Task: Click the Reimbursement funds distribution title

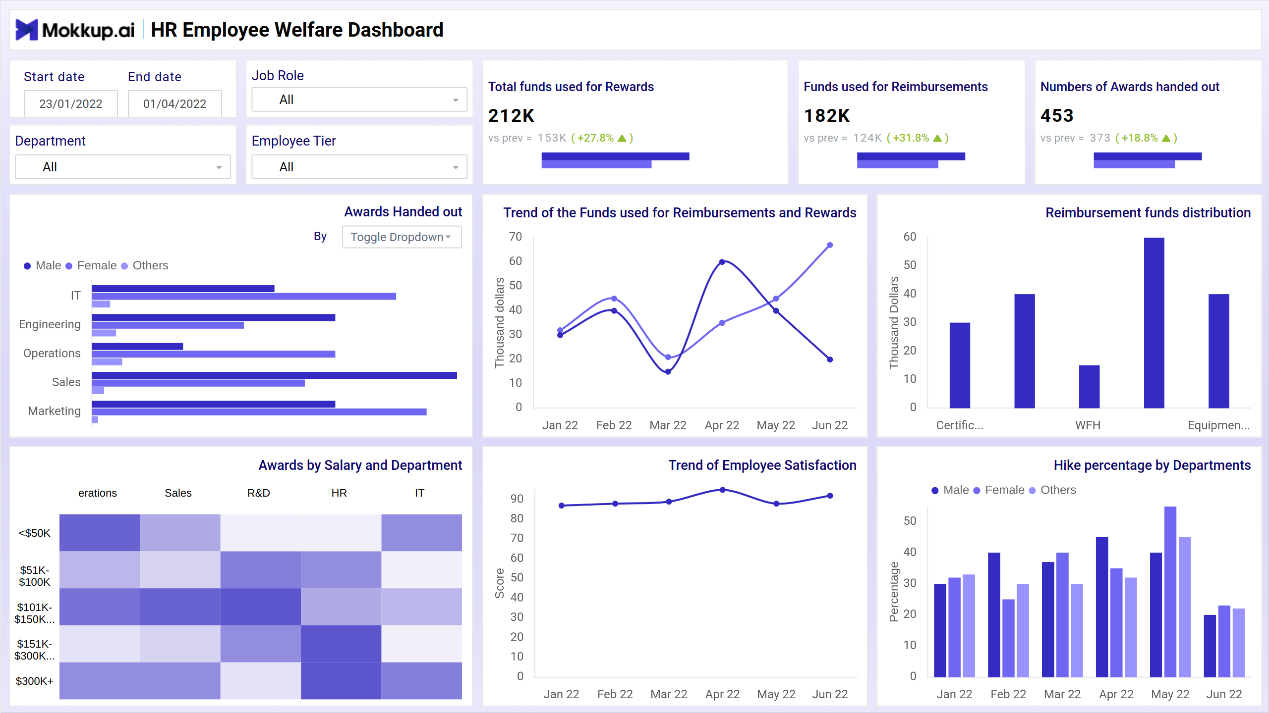Action: coord(1148,213)
